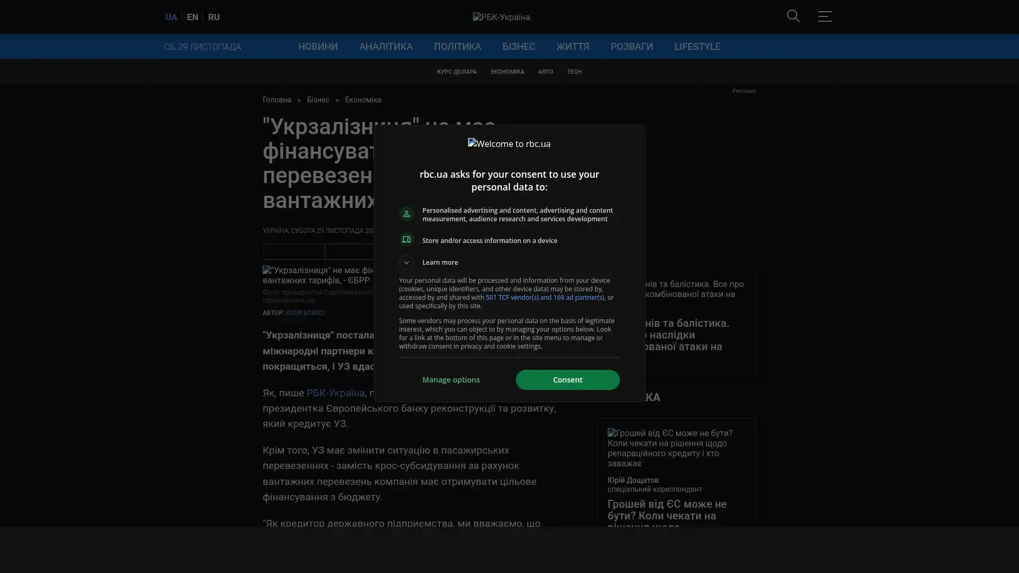Open the АНАЛІТИКА menu section

385,47
